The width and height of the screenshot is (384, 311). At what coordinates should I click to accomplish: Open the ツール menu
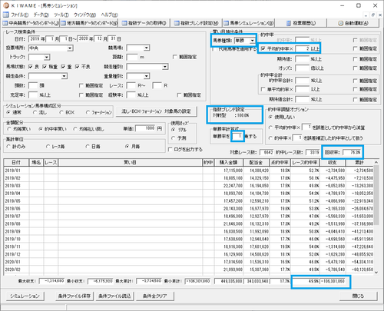pyautogui.click(x=61, y=15)
